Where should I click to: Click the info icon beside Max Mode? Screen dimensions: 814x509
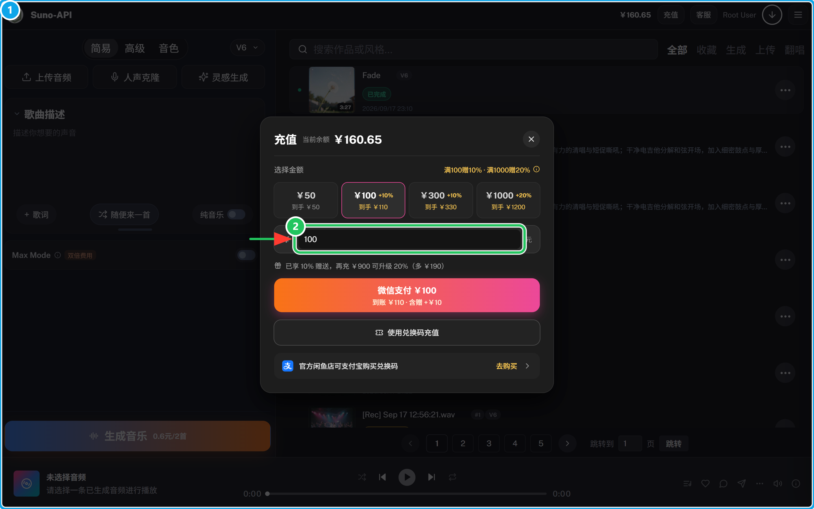[x=58, y=255]
